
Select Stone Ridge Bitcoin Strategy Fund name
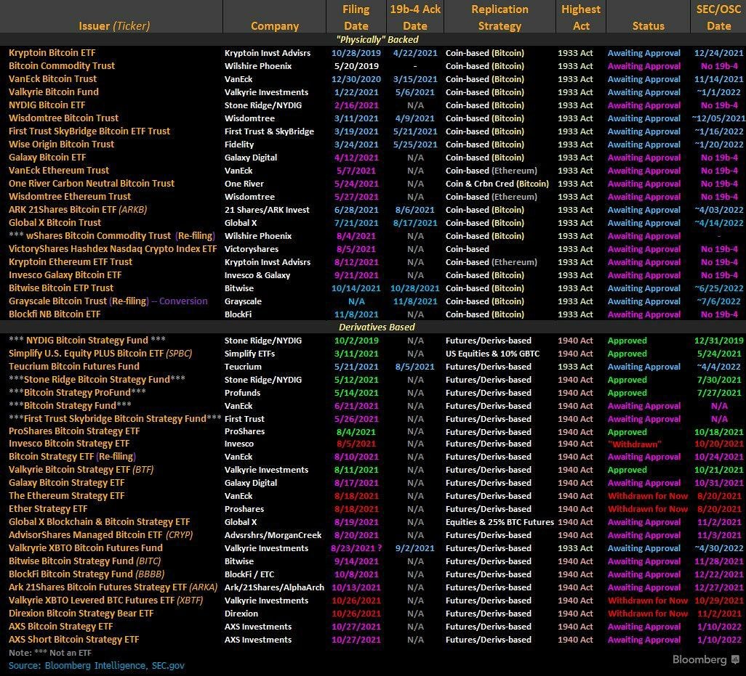(x=97, y=380)
